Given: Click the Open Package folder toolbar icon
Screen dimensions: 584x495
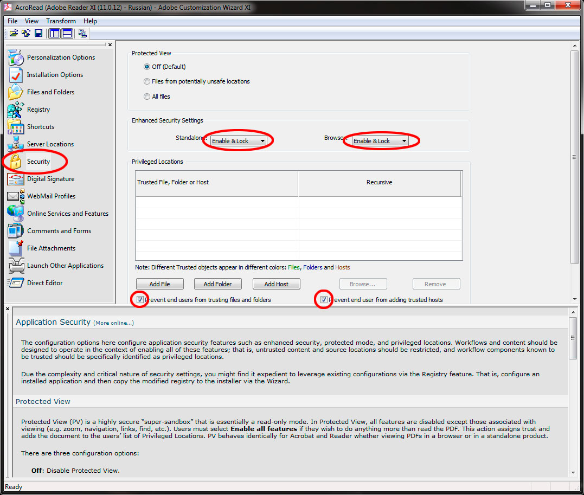Looking at the screenshot, I should pos(14,34).
